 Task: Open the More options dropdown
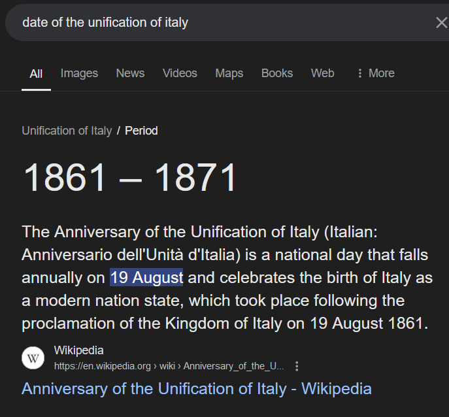pyautogui.click(x=376, y=73)
